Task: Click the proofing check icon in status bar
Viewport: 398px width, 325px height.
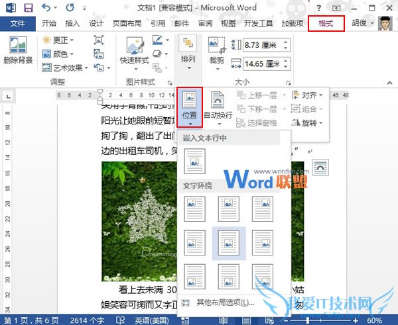Action: (x=120, y=320)
